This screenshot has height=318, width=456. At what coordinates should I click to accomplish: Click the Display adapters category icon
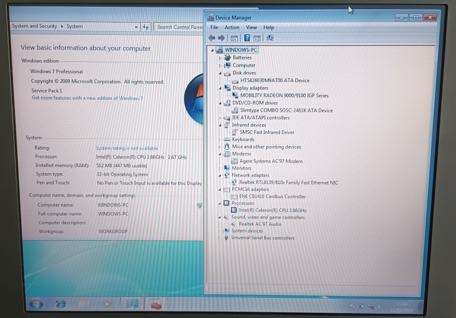(x=227, y=88)
